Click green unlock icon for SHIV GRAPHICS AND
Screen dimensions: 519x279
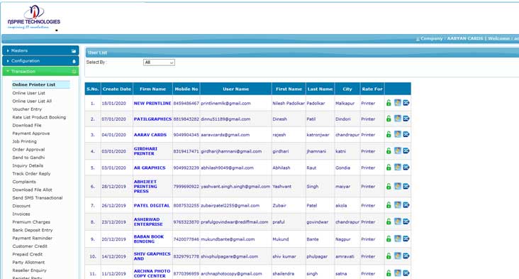(x=389, y=256)
